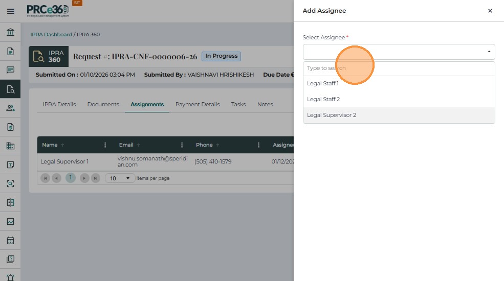The image size is (504, 281).
Task: Go to first page of assignments
Action: 46,178
